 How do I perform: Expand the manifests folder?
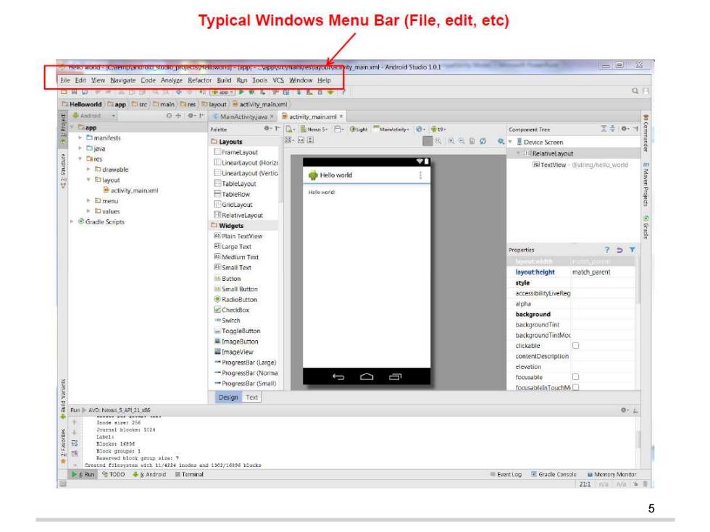click(80, 138)
